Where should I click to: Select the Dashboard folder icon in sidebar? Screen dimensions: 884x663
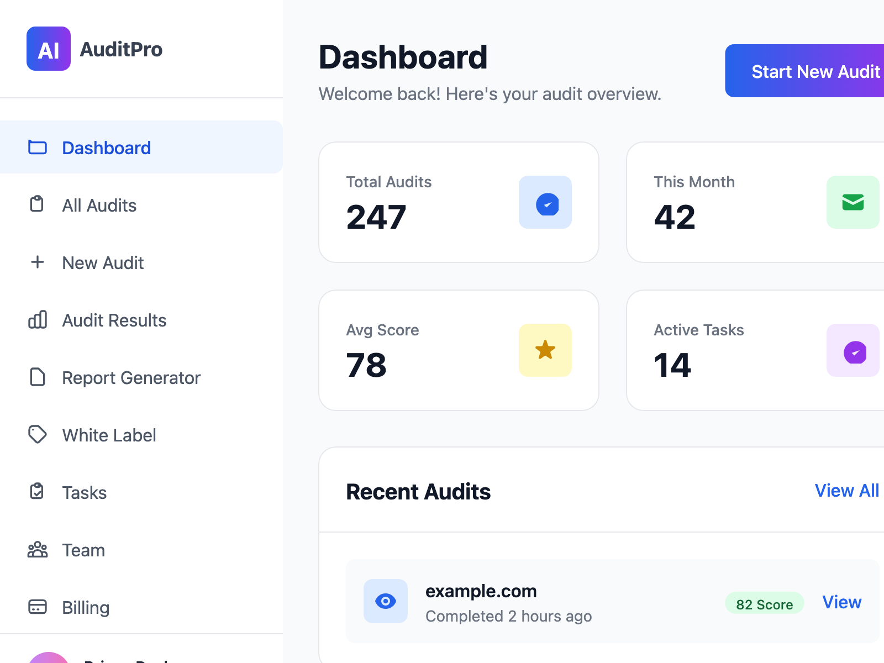(38, 148)
